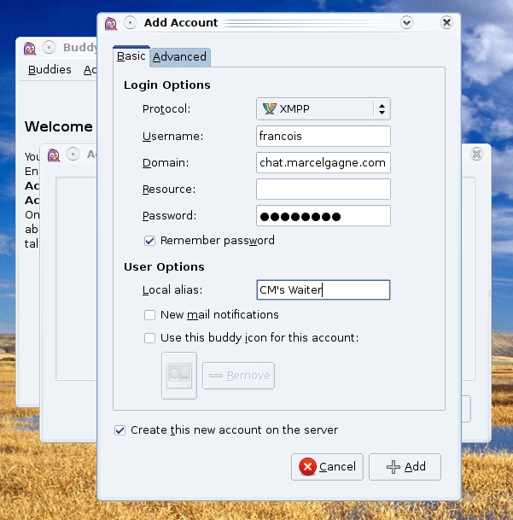Switch to the Advanced tab
Image resolution: width=513 pixels, height=520 pixels.
(x=179, y=57)
